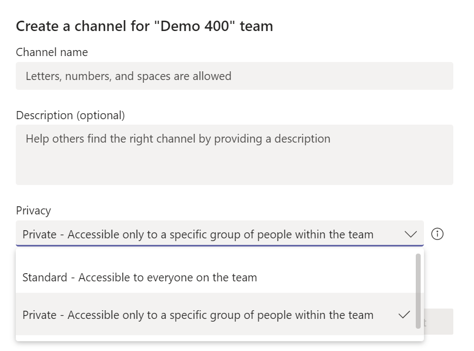474x351 pixels.
Task: Click the dropdown list scrollbar
Action: click(x=418, y=291)
